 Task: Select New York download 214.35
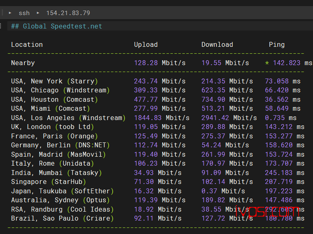[213, 81]
